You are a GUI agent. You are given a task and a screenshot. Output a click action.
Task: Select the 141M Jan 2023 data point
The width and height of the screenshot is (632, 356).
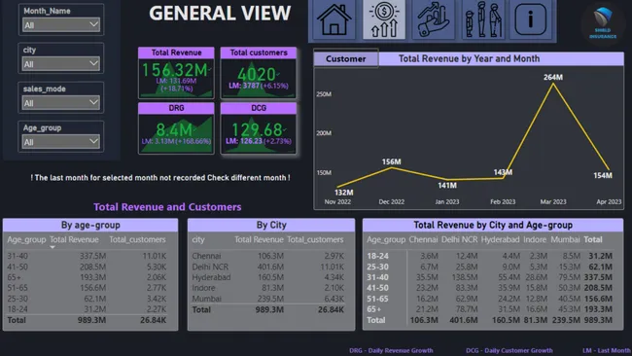447,179
